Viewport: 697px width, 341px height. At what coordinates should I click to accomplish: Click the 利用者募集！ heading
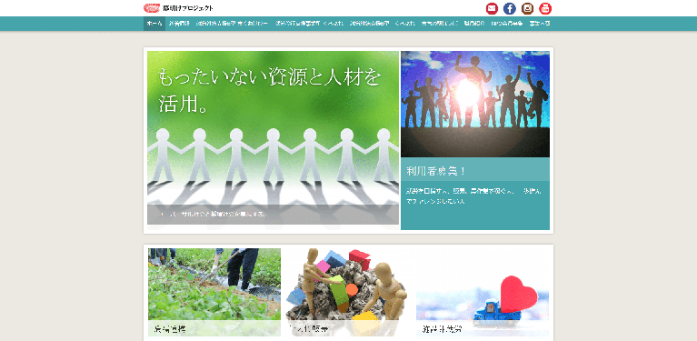436,171
